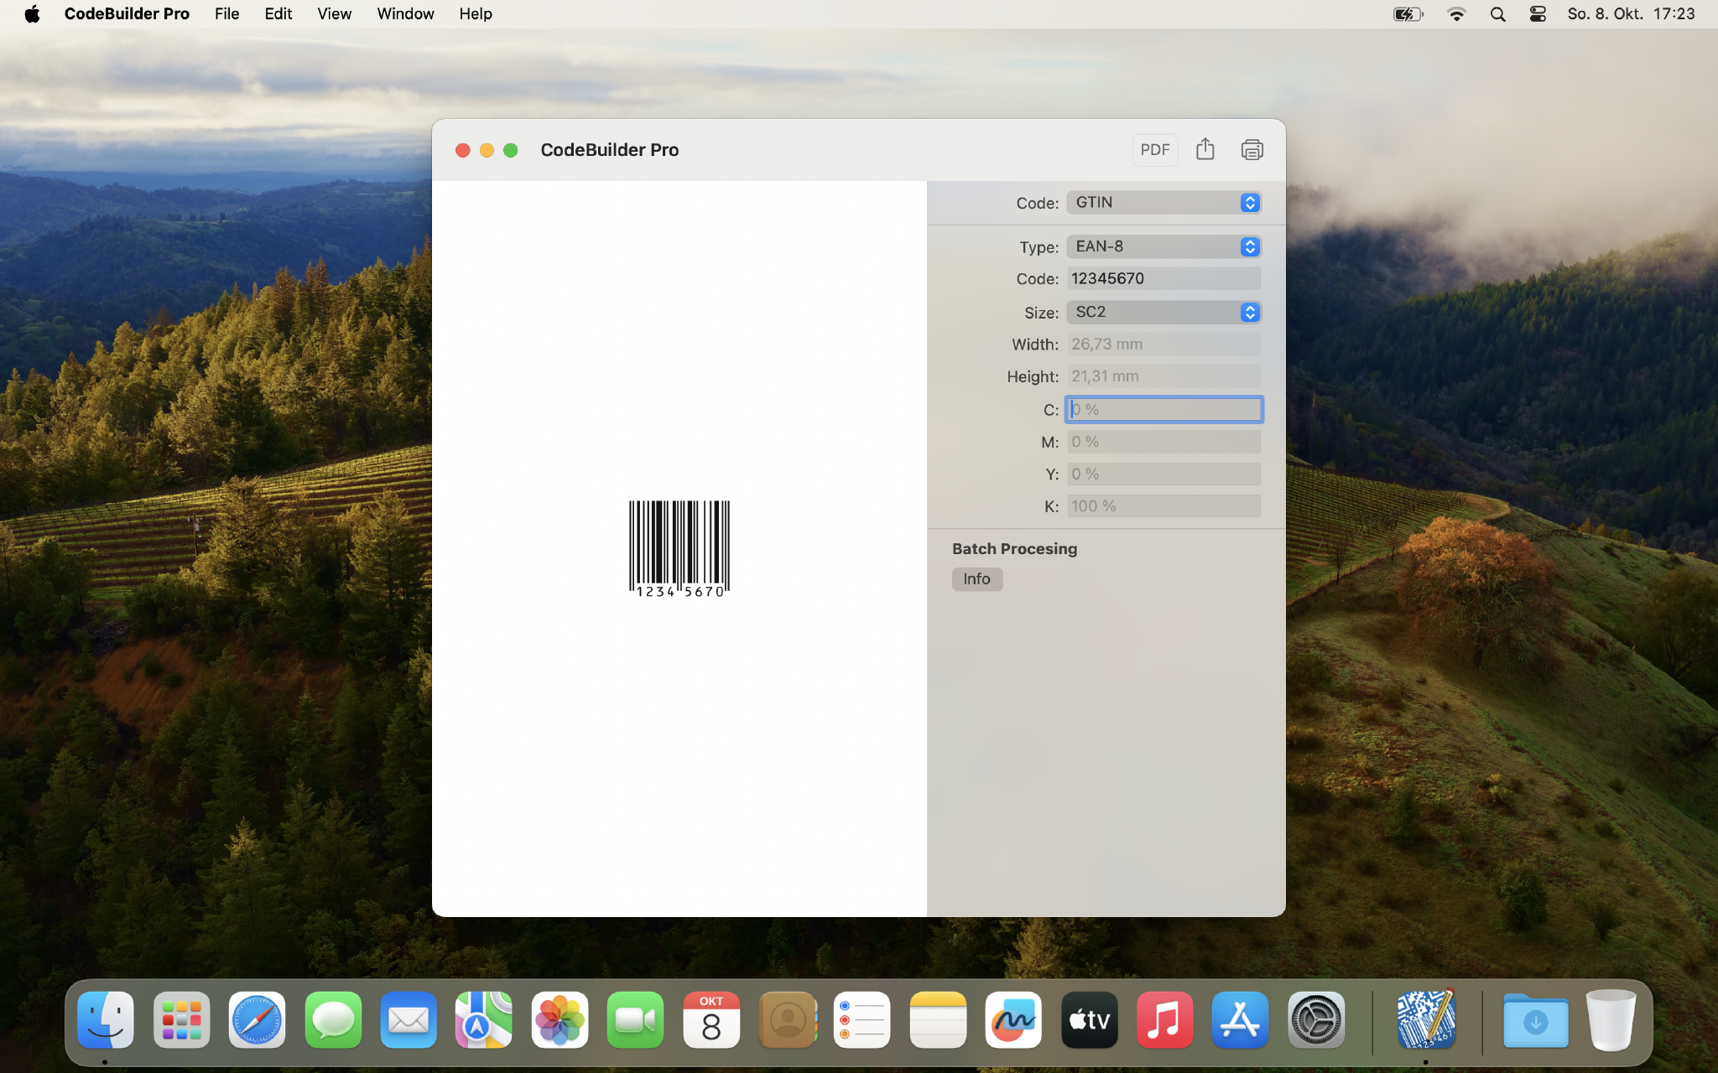Open Apple TV from the Dock
This screenshot has width=1718, height=1073.
click(1089, 1020)
